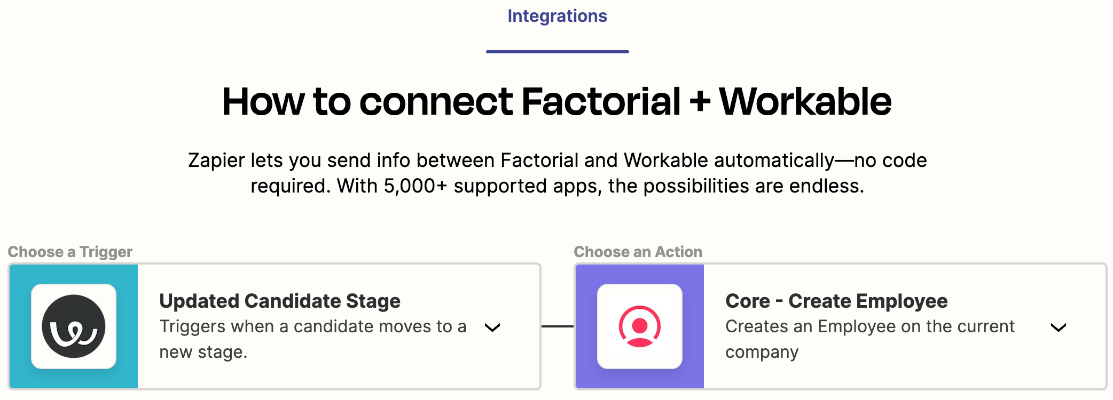Select the purple Factorial action tile
1113x400 pixels.
point(640,326)
